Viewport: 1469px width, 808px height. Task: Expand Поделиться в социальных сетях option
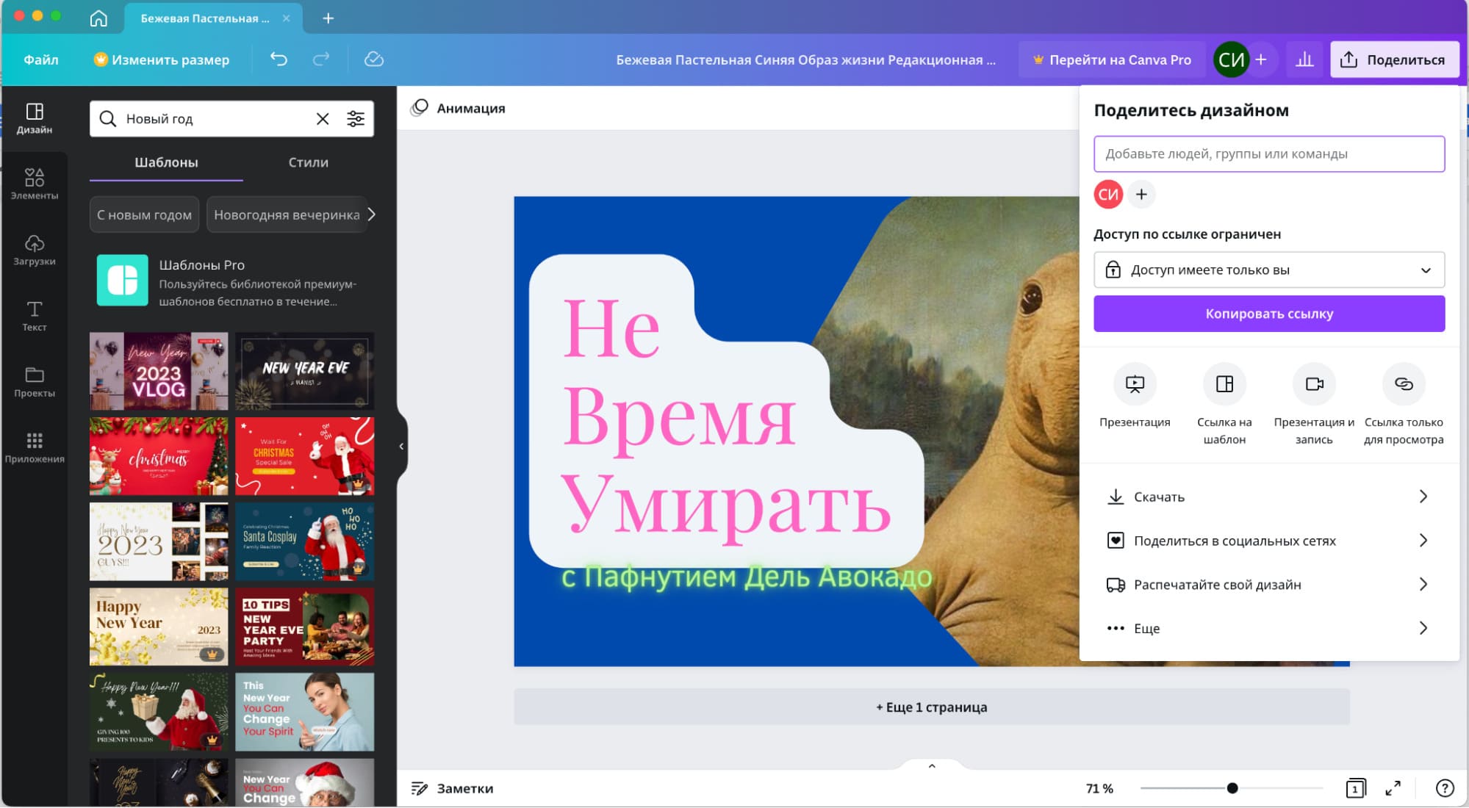[x=1269, y=541]
